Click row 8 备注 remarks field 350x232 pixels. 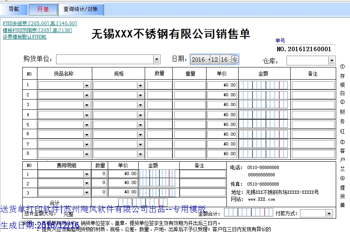(x=313, y=154)
